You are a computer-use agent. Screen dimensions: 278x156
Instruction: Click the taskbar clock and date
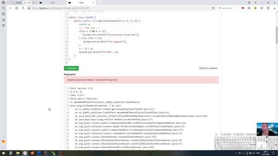click(x=265, y=153)
